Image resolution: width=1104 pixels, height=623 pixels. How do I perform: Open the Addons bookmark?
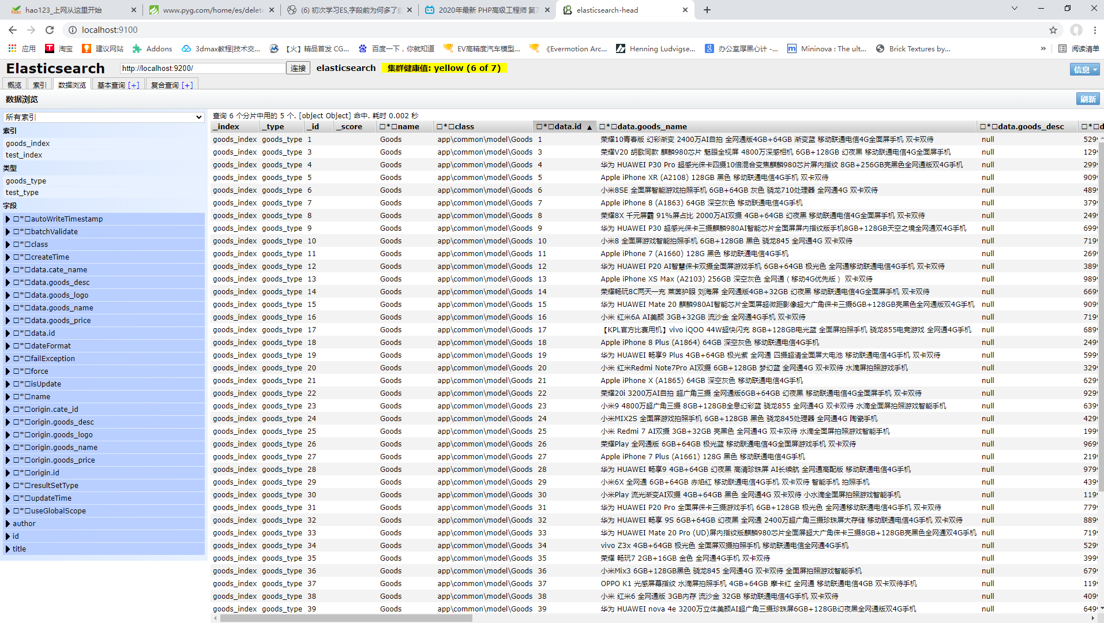tap(152, 48)
